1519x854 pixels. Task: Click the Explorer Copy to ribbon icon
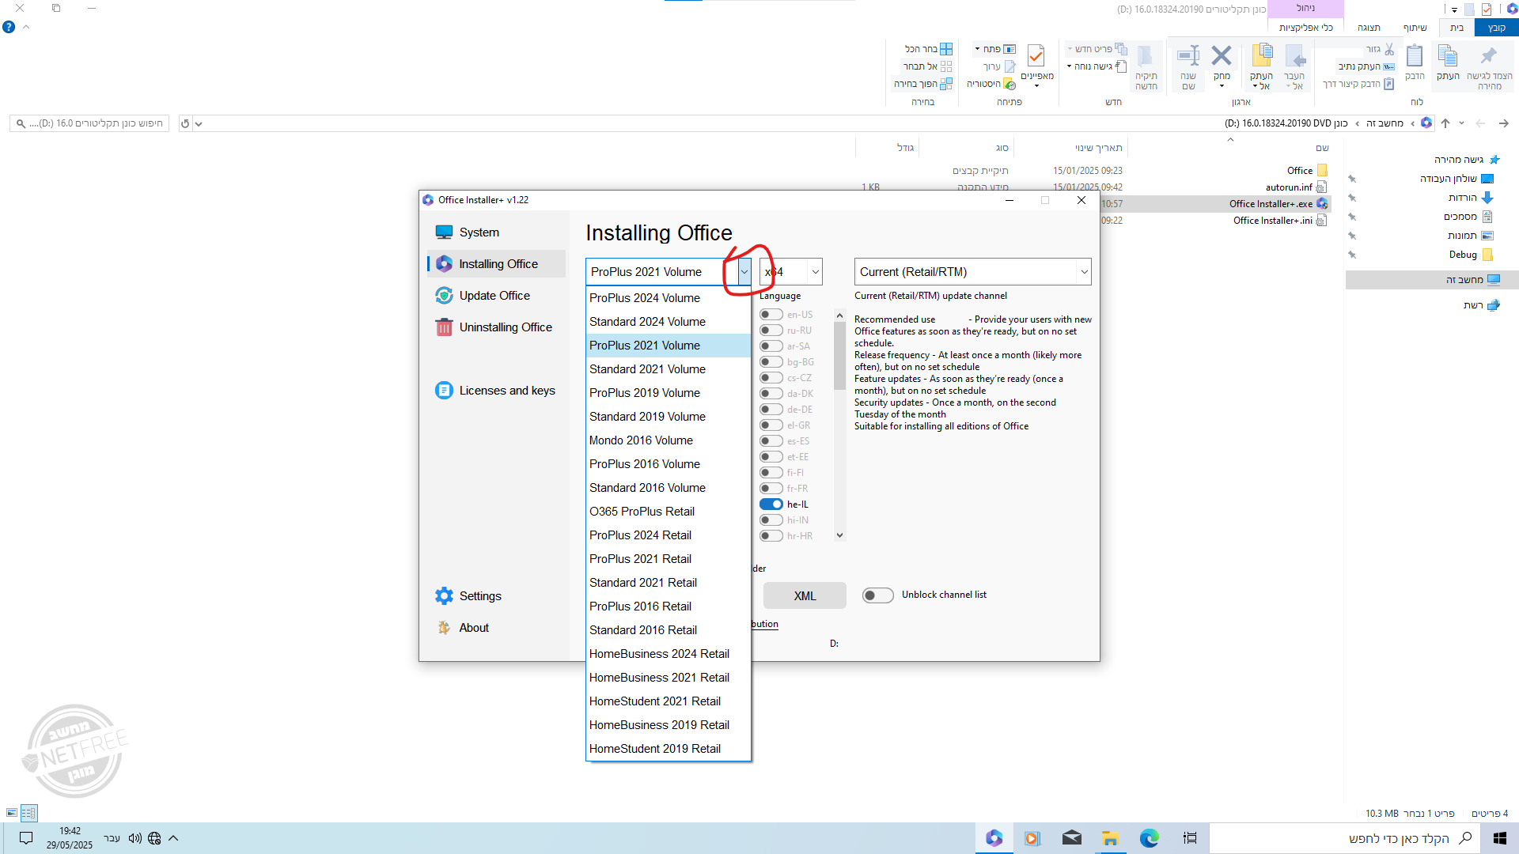1262,55
